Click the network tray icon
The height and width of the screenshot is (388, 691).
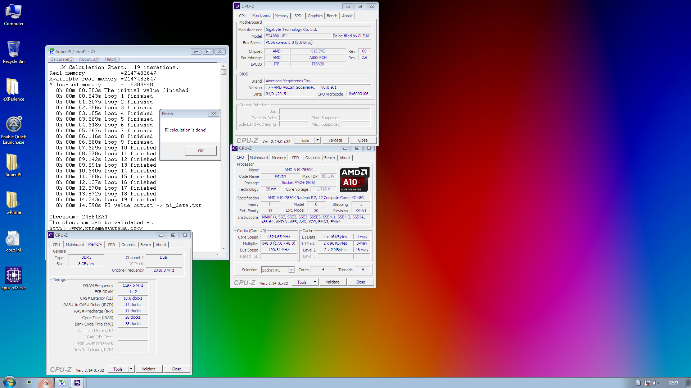(647, 383)
